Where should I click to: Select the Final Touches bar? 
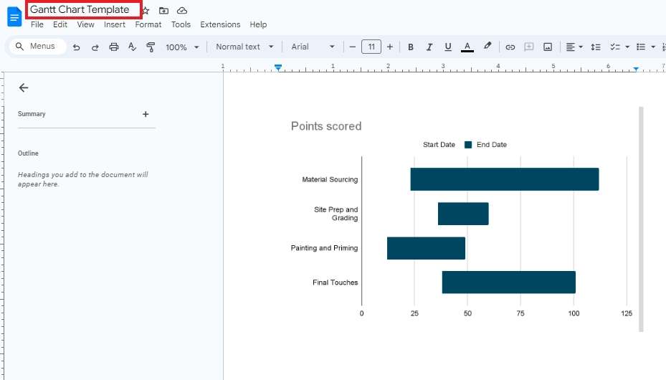(509, 282)
